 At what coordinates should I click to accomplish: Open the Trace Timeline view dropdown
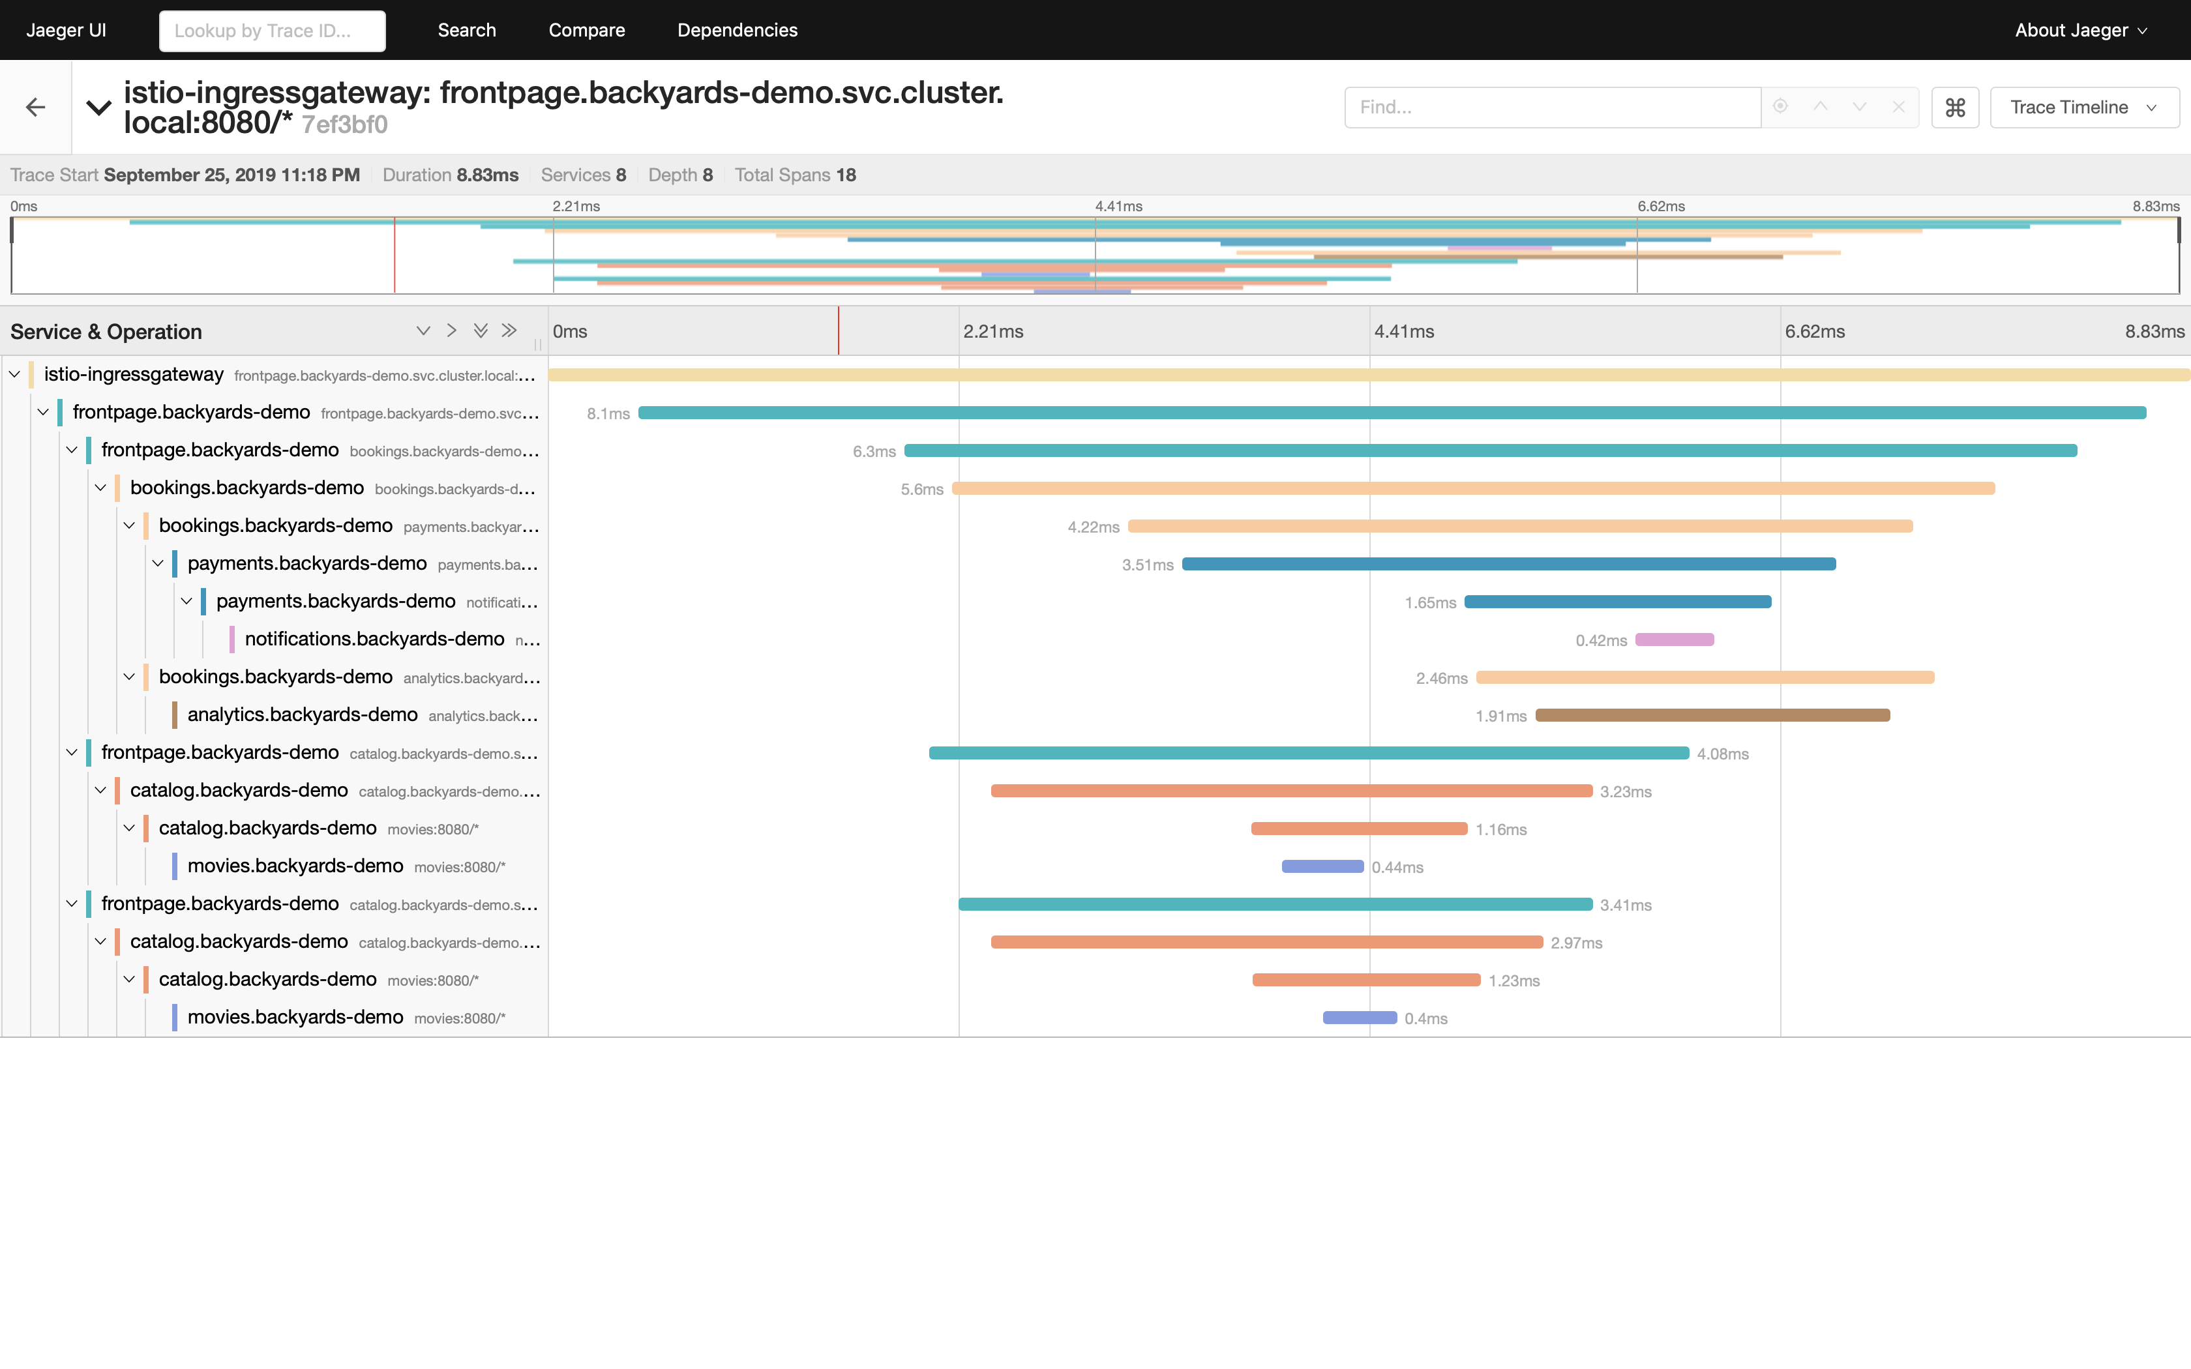coord(2084,107)
